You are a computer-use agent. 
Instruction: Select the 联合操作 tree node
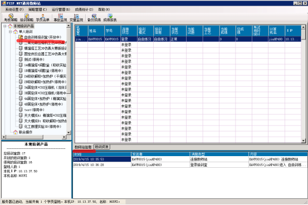26,132
